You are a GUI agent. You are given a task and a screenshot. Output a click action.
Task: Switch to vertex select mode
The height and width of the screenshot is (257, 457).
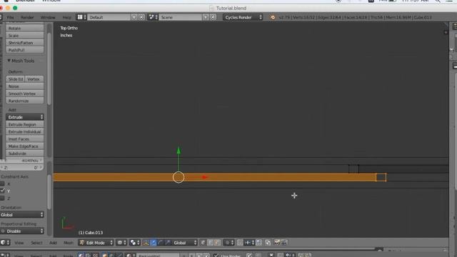[x=203, y=243]
